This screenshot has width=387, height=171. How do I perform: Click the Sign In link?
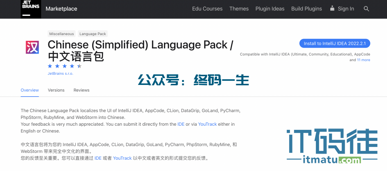346,9
